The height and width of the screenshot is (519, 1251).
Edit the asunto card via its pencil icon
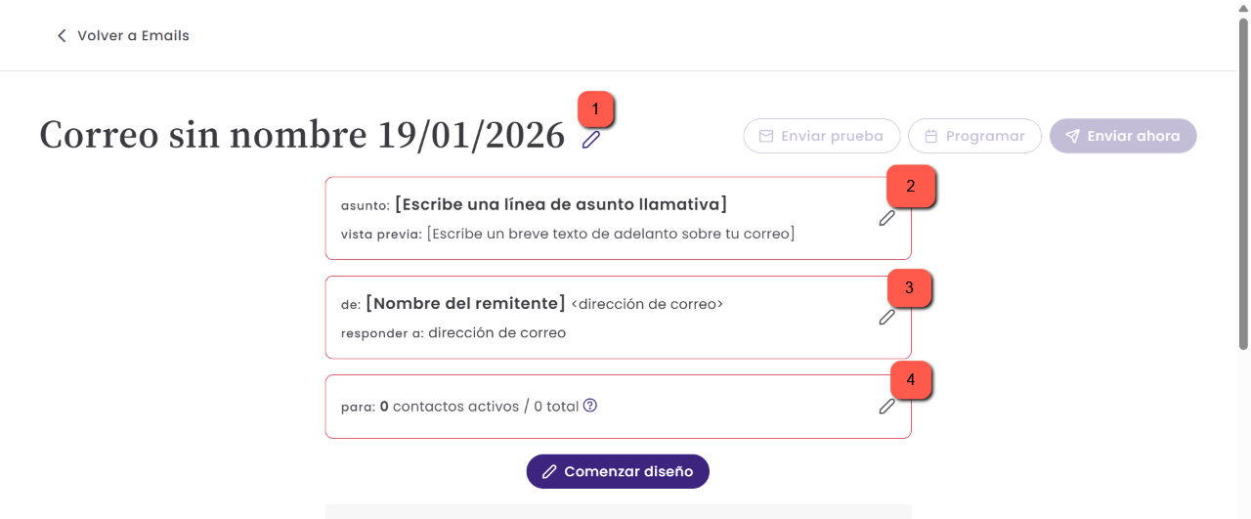pos(886,218)
